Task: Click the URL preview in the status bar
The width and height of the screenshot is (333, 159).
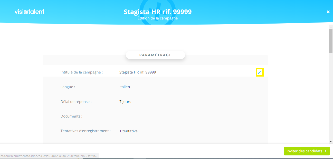Action: pyautogui.click(x=49, y=156)
